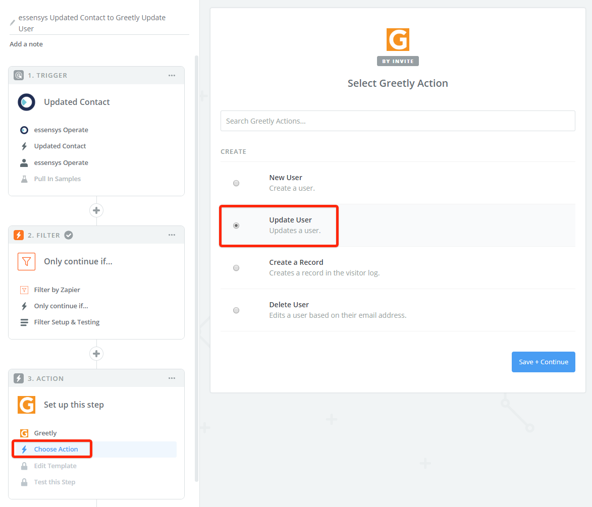Click the Test this Step locked item

pos(55,482)
